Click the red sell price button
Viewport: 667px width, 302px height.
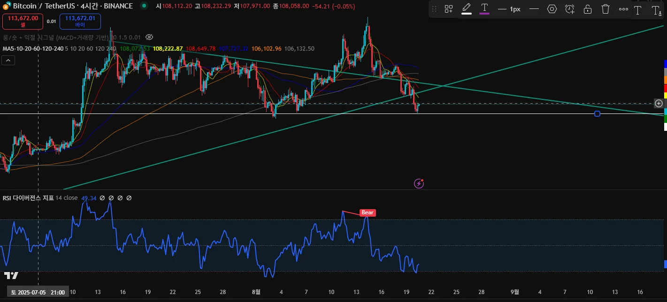coord(23,21)
